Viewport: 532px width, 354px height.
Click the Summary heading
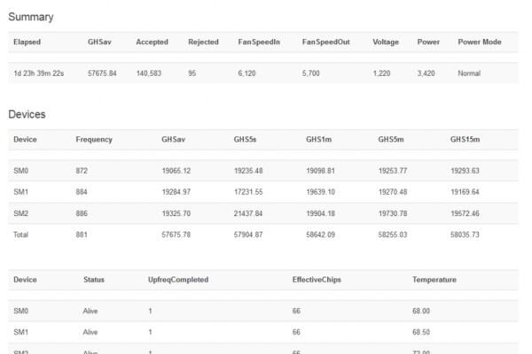pyautogui.click(x=31, y=17)
